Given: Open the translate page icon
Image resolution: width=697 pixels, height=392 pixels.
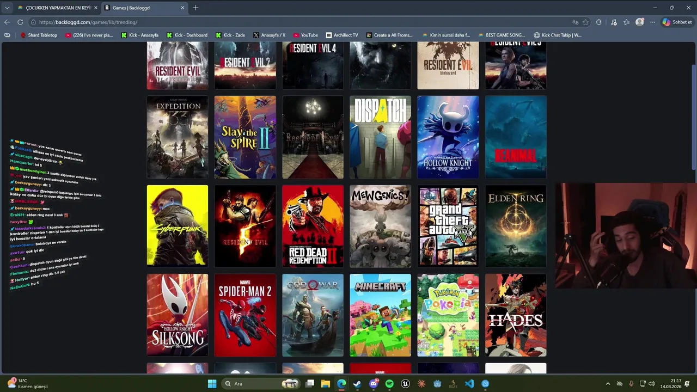Looking at the screenshot, I should [575, 22].
